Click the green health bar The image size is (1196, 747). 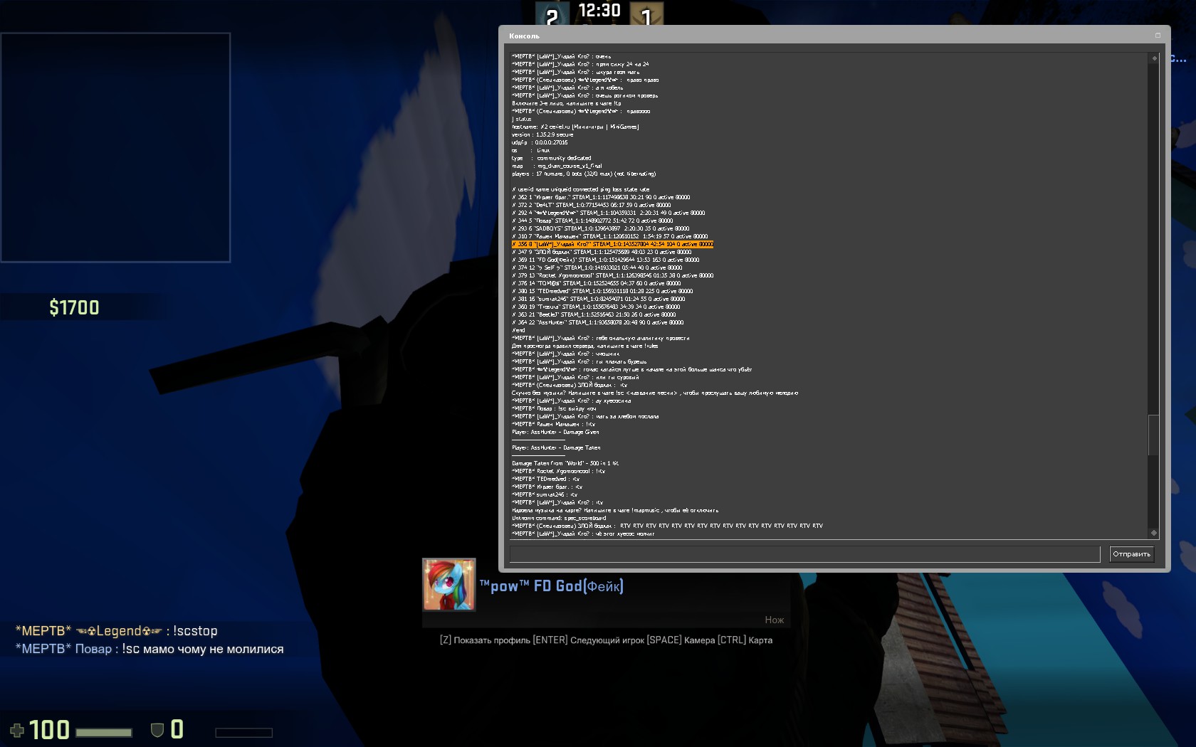pyautogui.click(x=104, y=732)
